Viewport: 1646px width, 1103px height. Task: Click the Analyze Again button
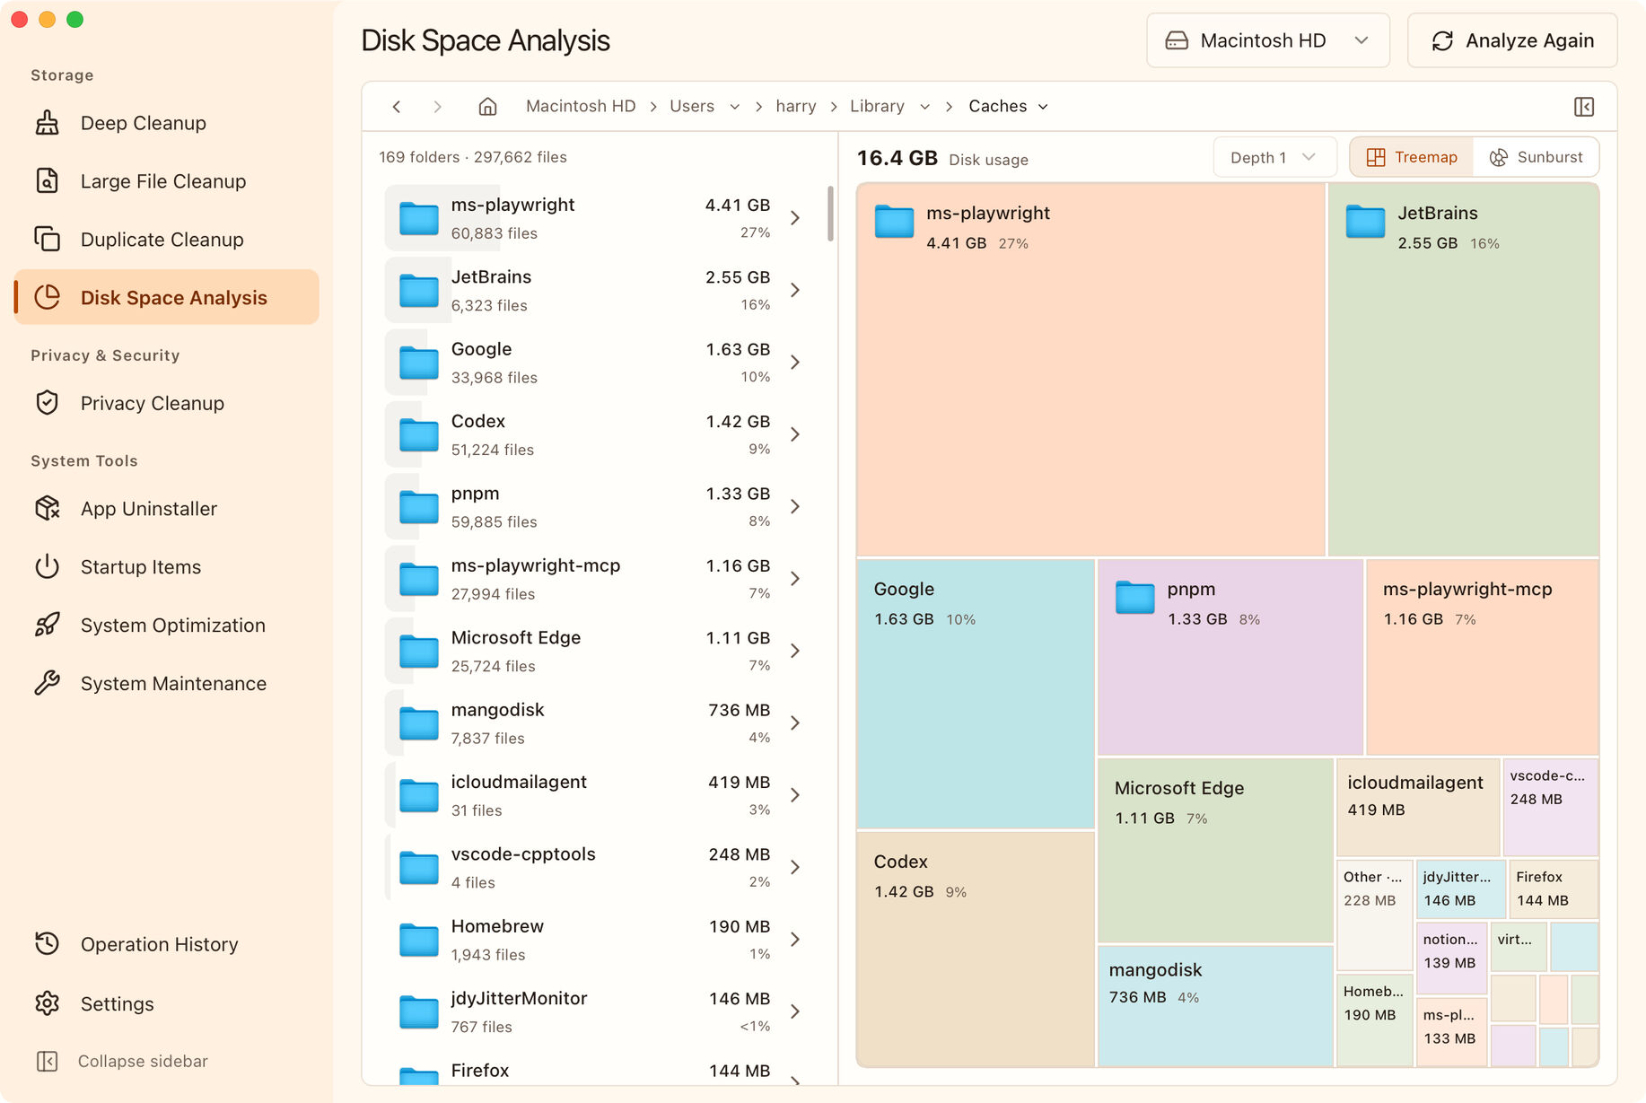pyautogui.click(x=1512, y=40)
